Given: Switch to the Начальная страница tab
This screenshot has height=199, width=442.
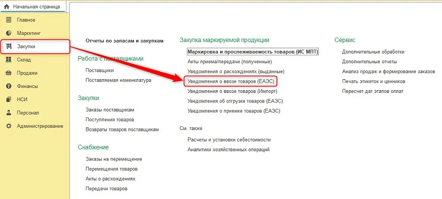Looking at the screenshot, I should click(x=33, y=7).
